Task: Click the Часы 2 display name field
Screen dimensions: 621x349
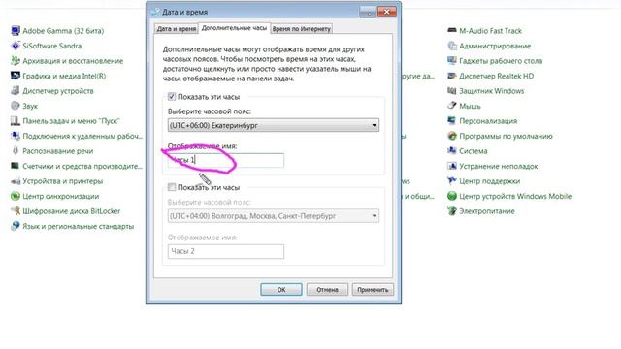Action: coord(226,251)
